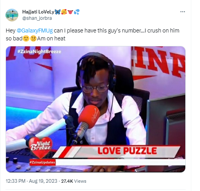Click the Night Breeze heart logo
200x191 pixels.
(41, 147)
